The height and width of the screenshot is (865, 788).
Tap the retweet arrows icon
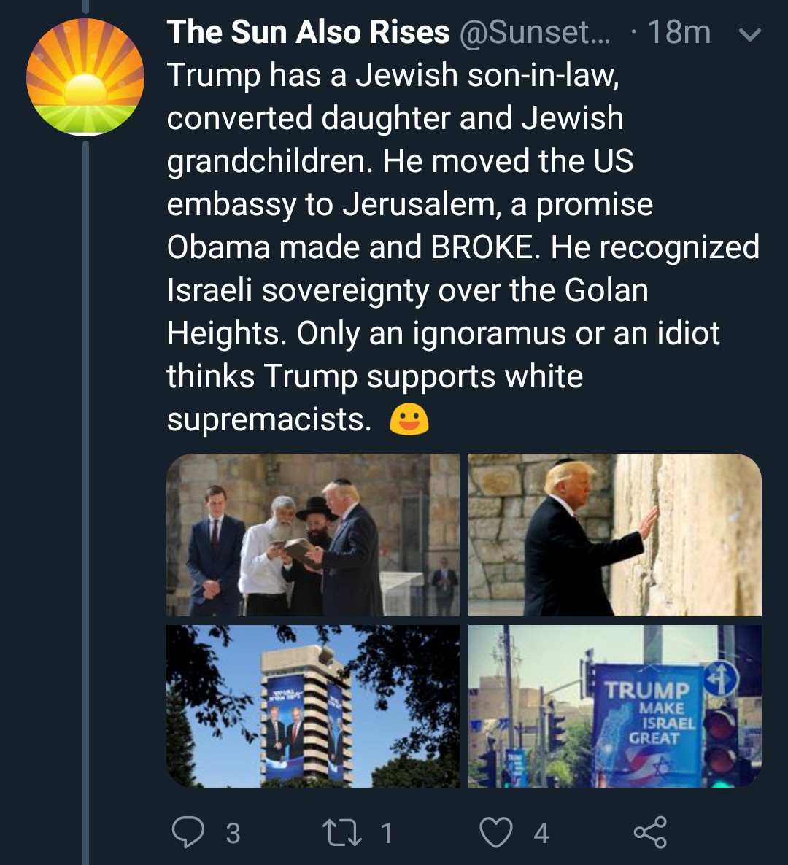click(x=343, y=832)
